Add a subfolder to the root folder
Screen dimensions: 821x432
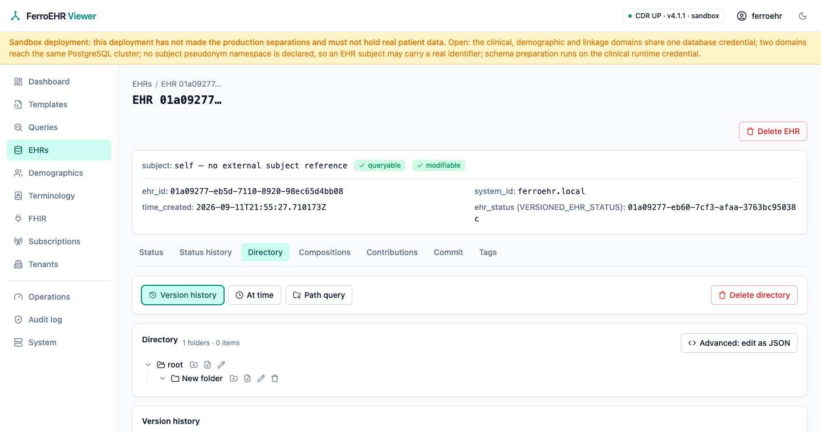[194, 365]
